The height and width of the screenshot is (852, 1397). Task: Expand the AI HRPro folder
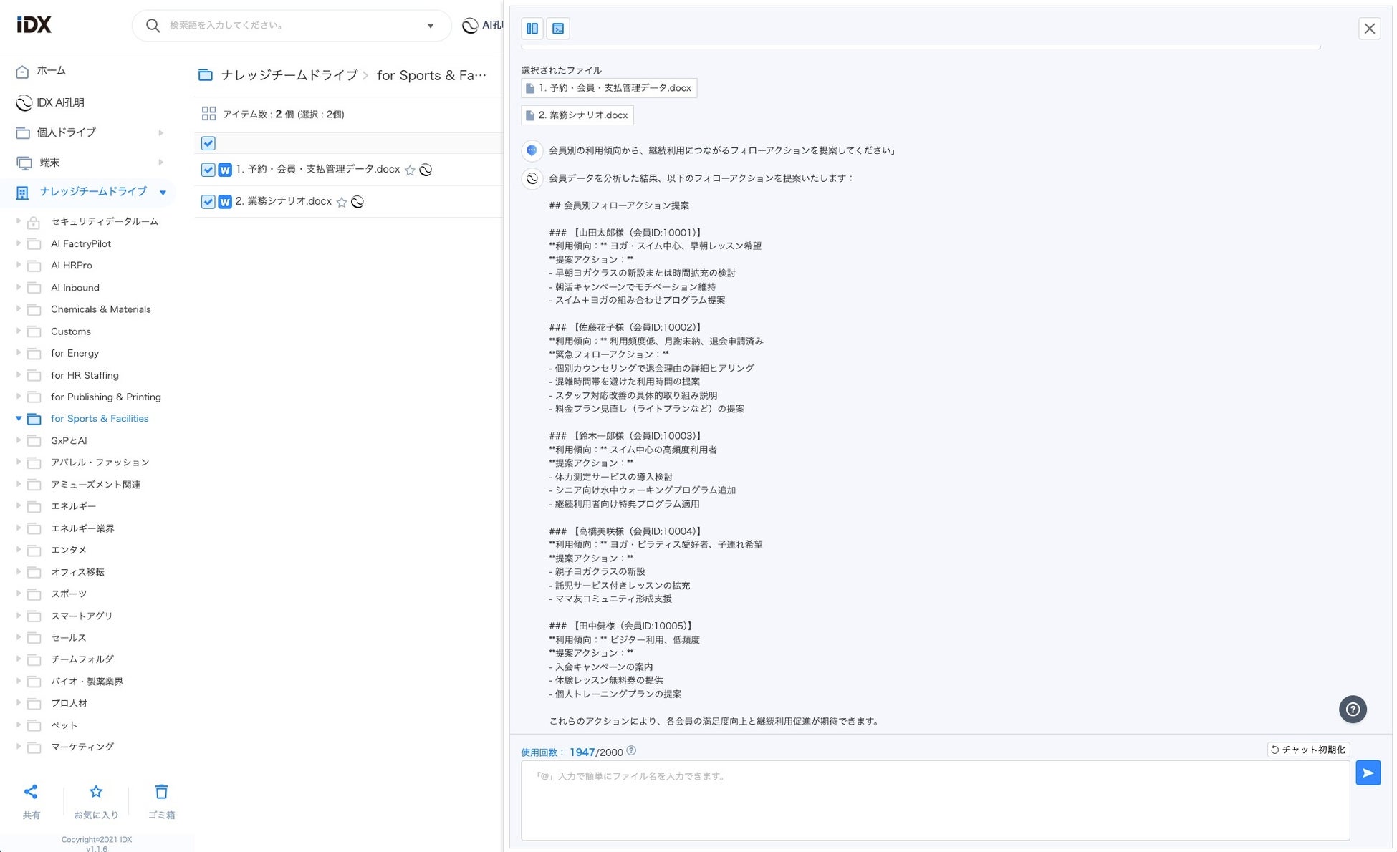coord(18,265)
